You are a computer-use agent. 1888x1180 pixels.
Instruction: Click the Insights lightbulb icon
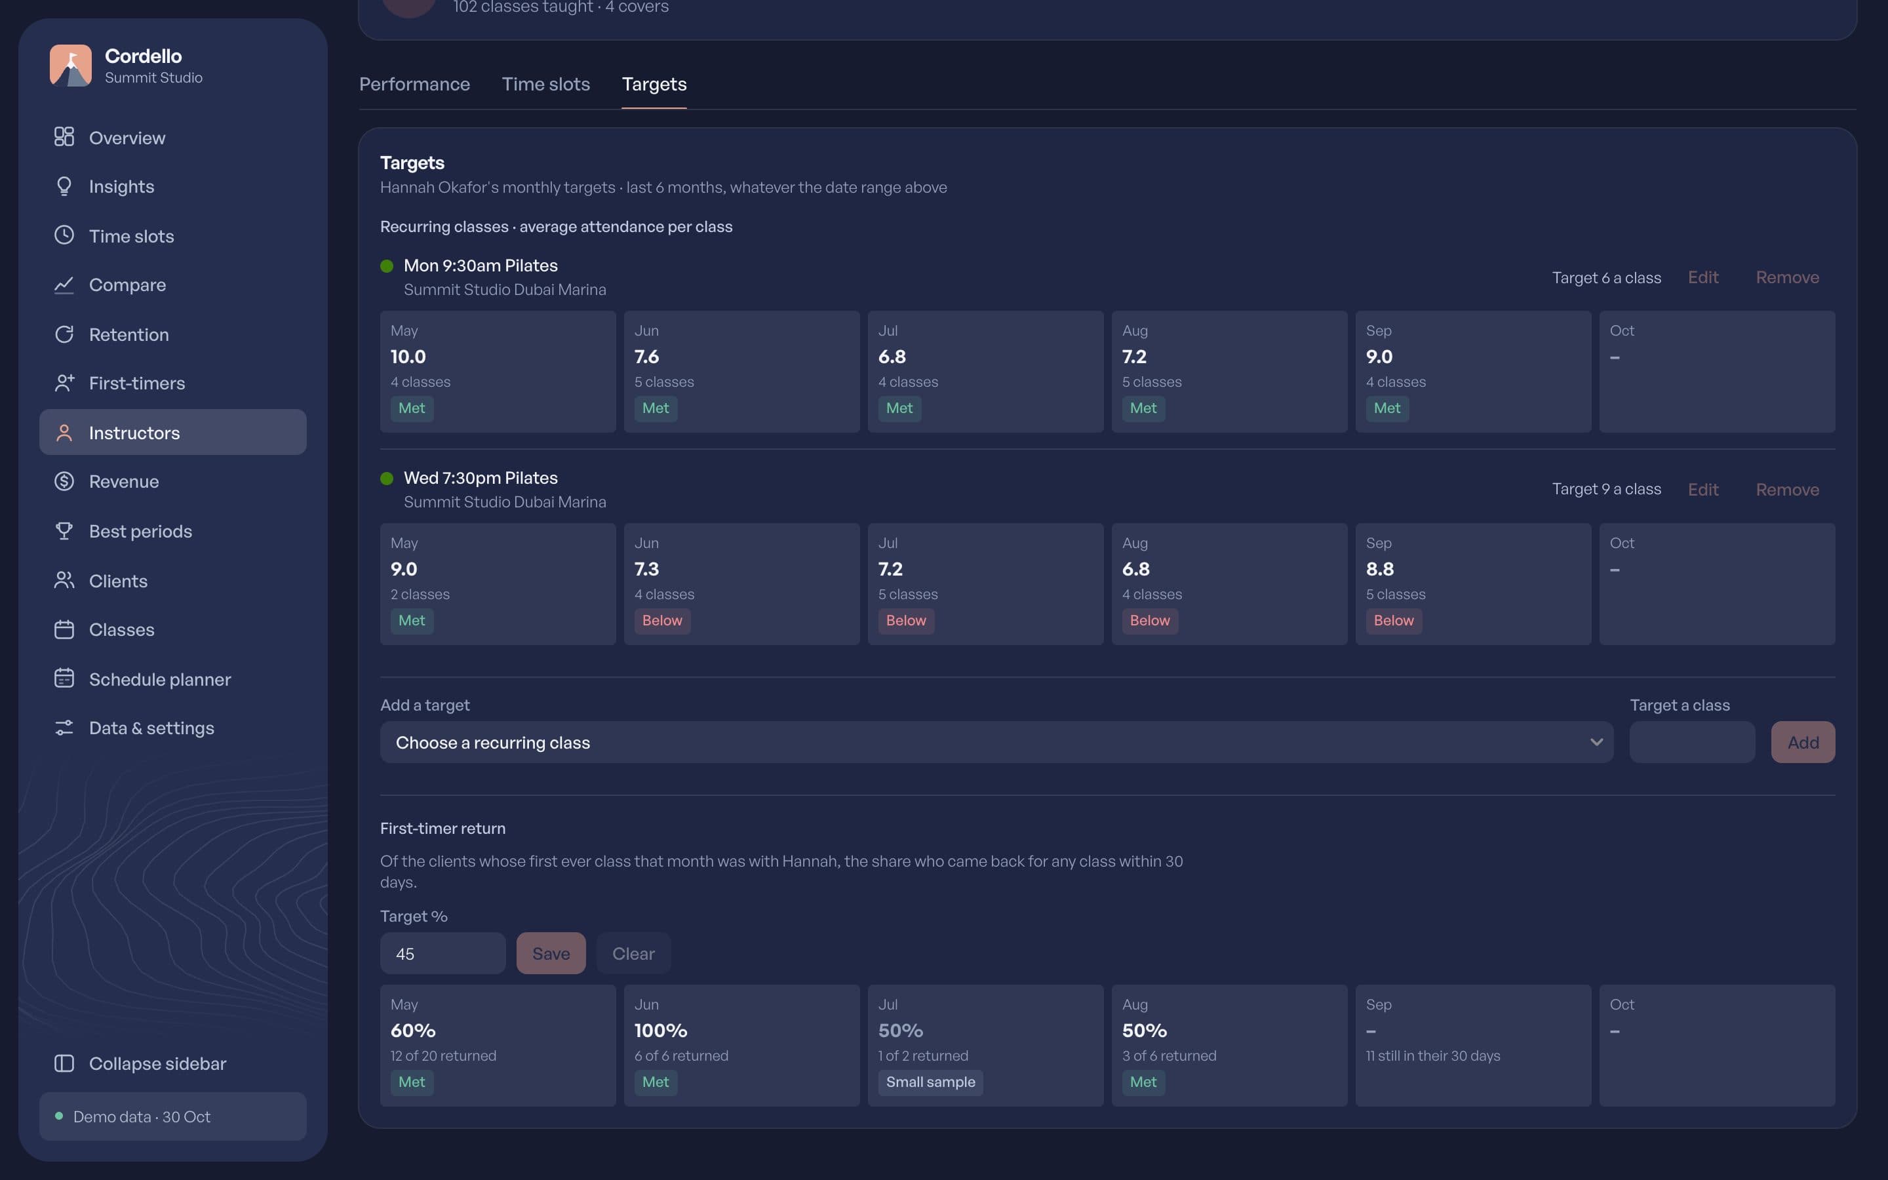pos(64,187)
